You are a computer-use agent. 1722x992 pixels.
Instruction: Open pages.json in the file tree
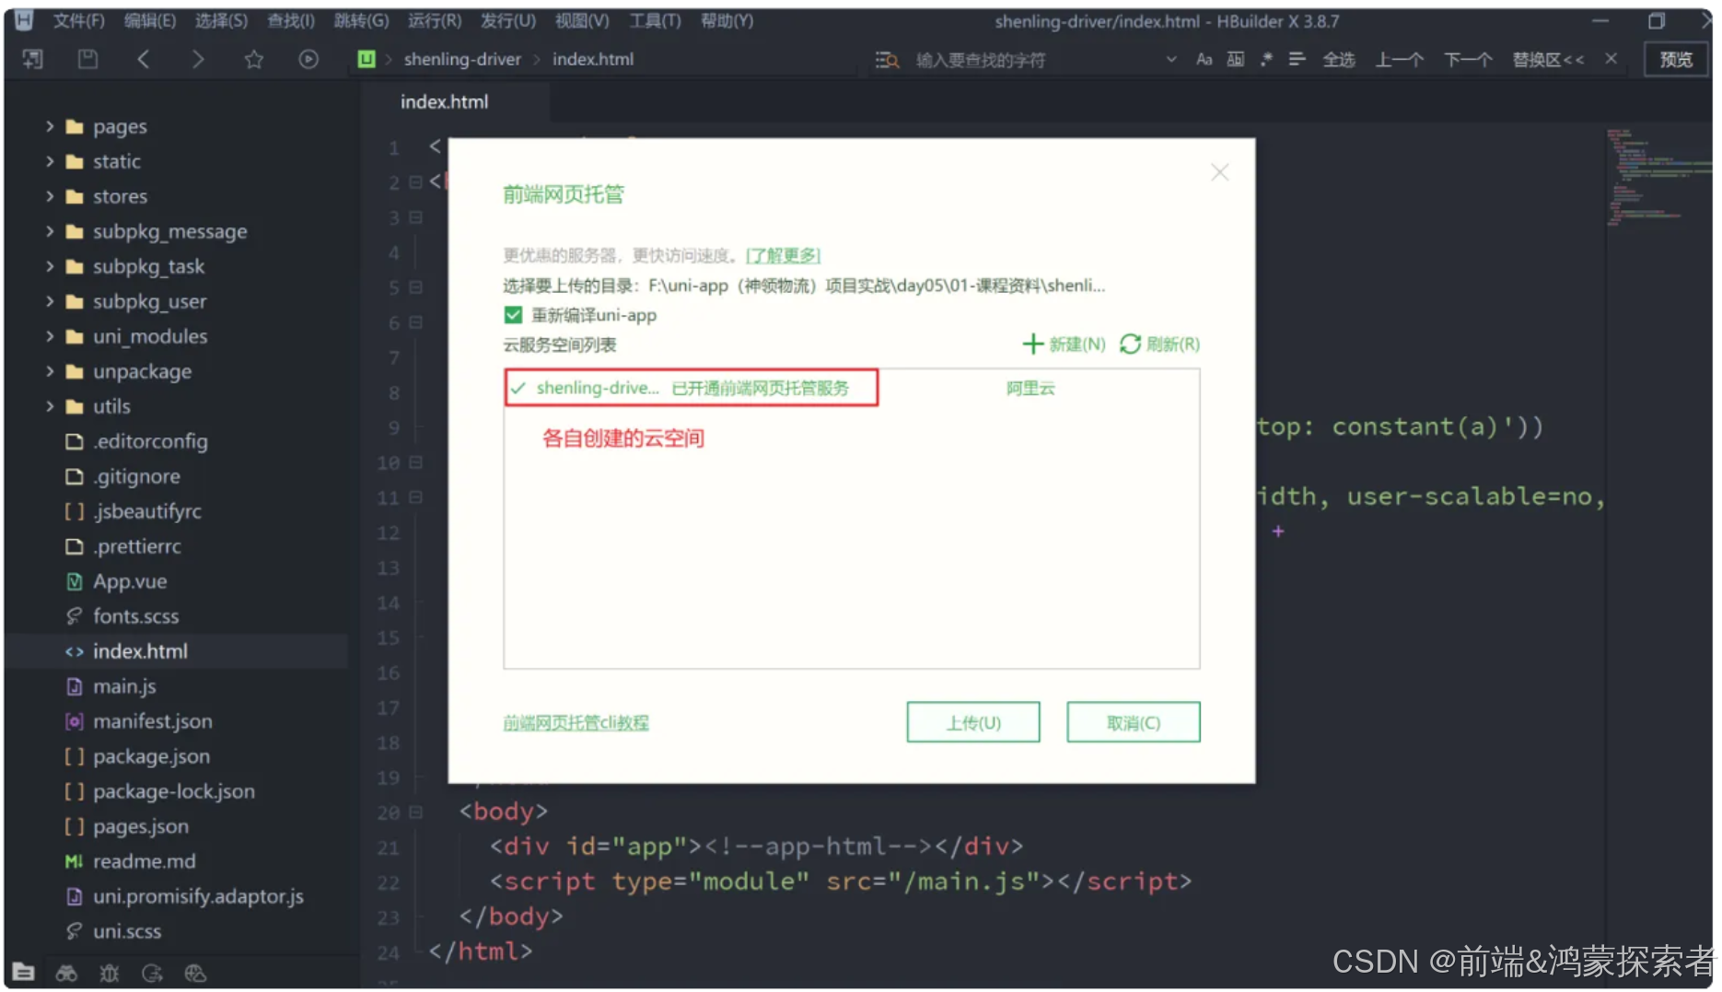(x=141, y=826)
